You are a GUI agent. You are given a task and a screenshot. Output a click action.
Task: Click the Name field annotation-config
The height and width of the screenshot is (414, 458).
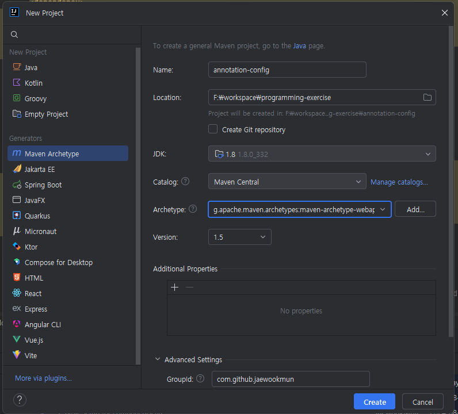click(x=287, y=70)
